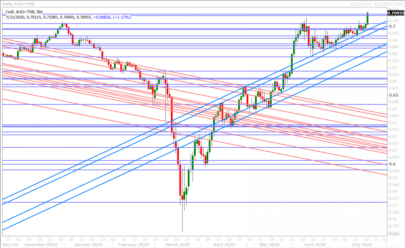
Task: Click the Nov 19 label on time axis
Action: click(10, 245)
